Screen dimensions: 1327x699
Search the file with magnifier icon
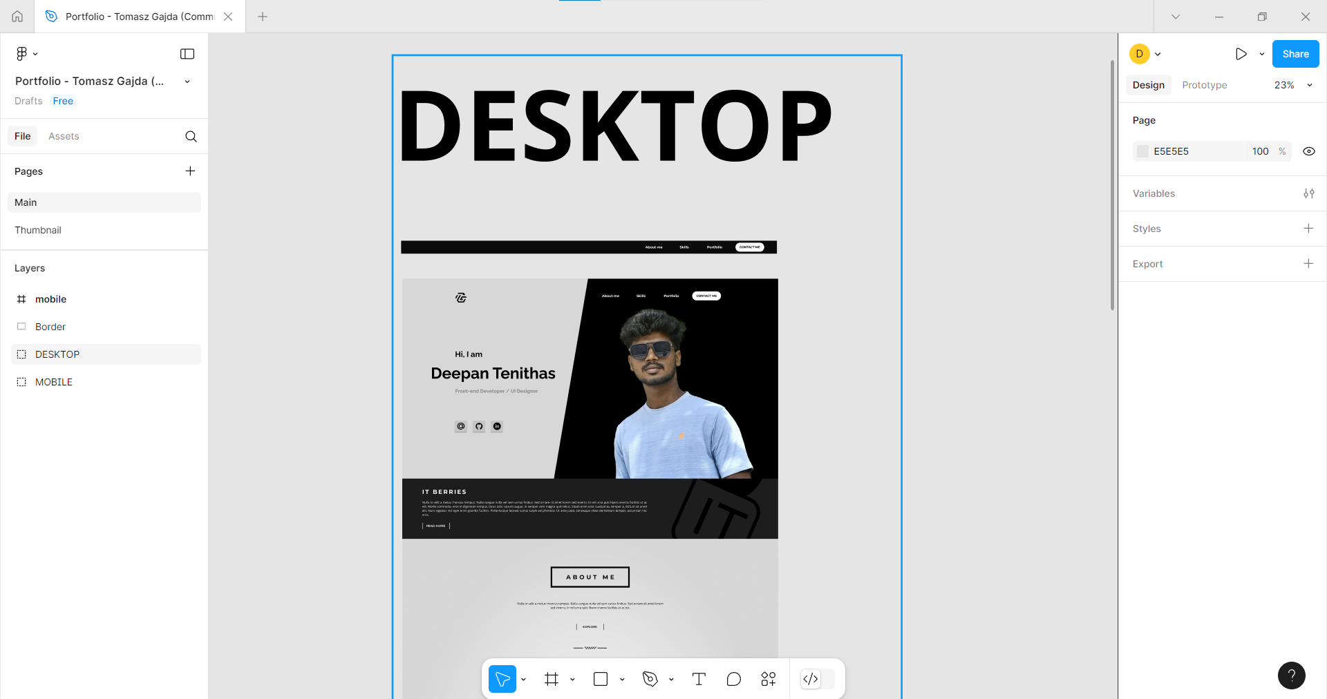click(191, 136)
